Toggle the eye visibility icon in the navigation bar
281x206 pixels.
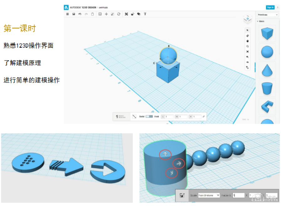(x=247, y=62)
